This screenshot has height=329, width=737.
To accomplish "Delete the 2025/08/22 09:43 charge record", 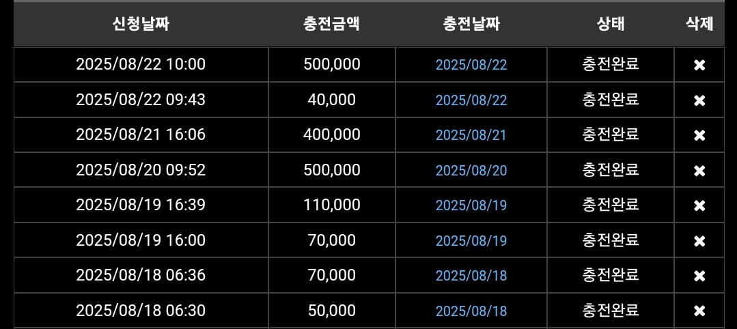I will point(699,100).
